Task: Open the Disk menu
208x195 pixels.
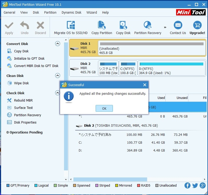Action: 36,12
